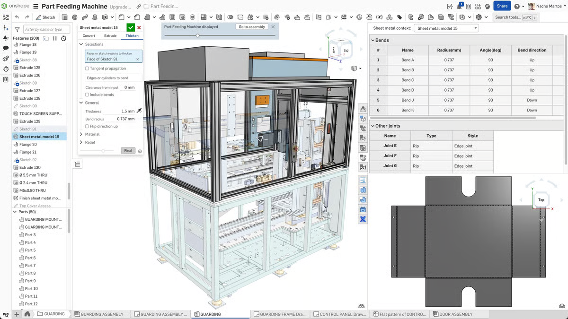This screenshot has height=319, width=568.
Task: Open the main hamburger menu
Action: [x=36, y=6]
